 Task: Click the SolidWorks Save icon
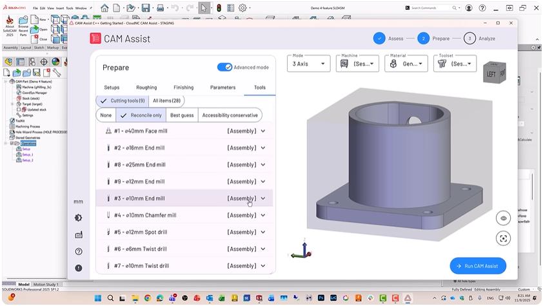coord(146,8)
